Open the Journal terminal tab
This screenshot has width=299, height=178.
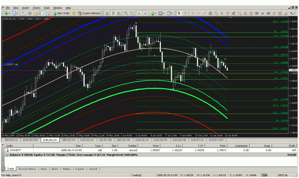(93, 169)
